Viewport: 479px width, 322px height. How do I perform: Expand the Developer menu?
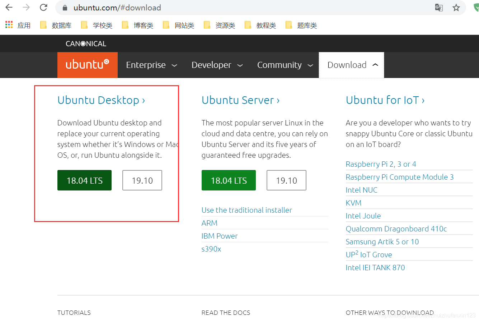217,65
